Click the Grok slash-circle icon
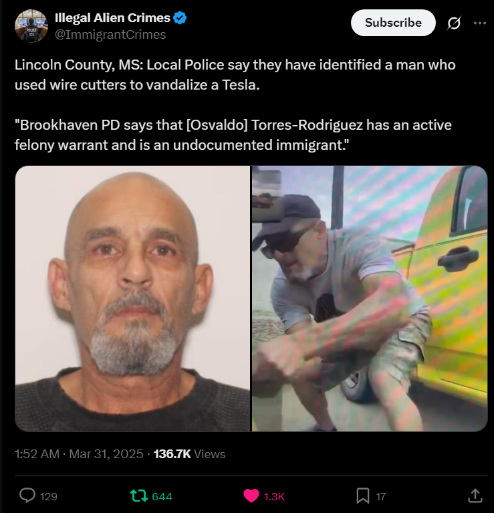494x513 pixels. tap(454, 23)
